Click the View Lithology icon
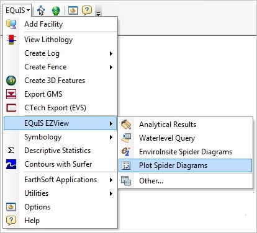Image resolution: width=257 pixels, height=233 pixels. pyautogui.click(x=11, y=40)
